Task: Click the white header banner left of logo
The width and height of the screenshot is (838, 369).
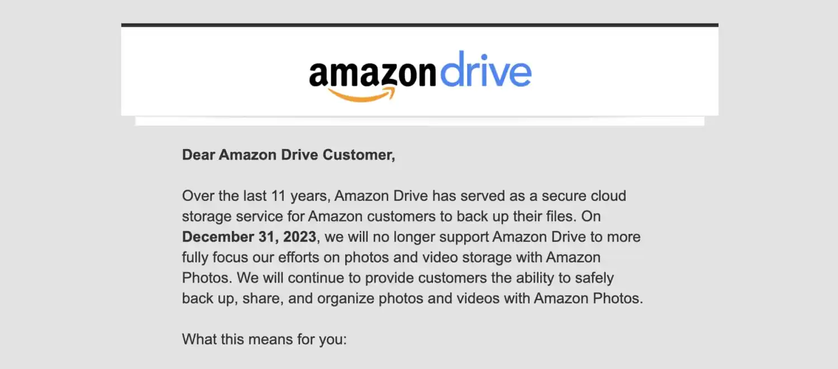Action: pyautogui.click(x=212, y=73)
